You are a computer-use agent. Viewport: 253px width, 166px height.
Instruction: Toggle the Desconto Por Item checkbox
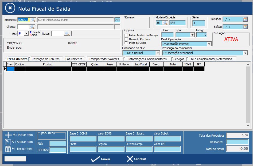click(126, 39)
